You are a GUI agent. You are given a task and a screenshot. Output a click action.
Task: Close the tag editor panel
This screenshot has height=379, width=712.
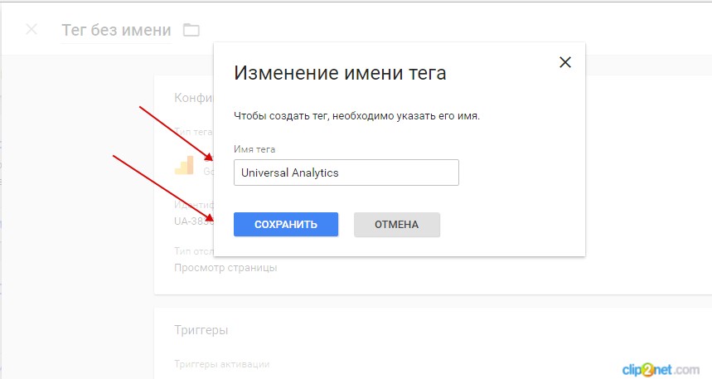(31, 30)
